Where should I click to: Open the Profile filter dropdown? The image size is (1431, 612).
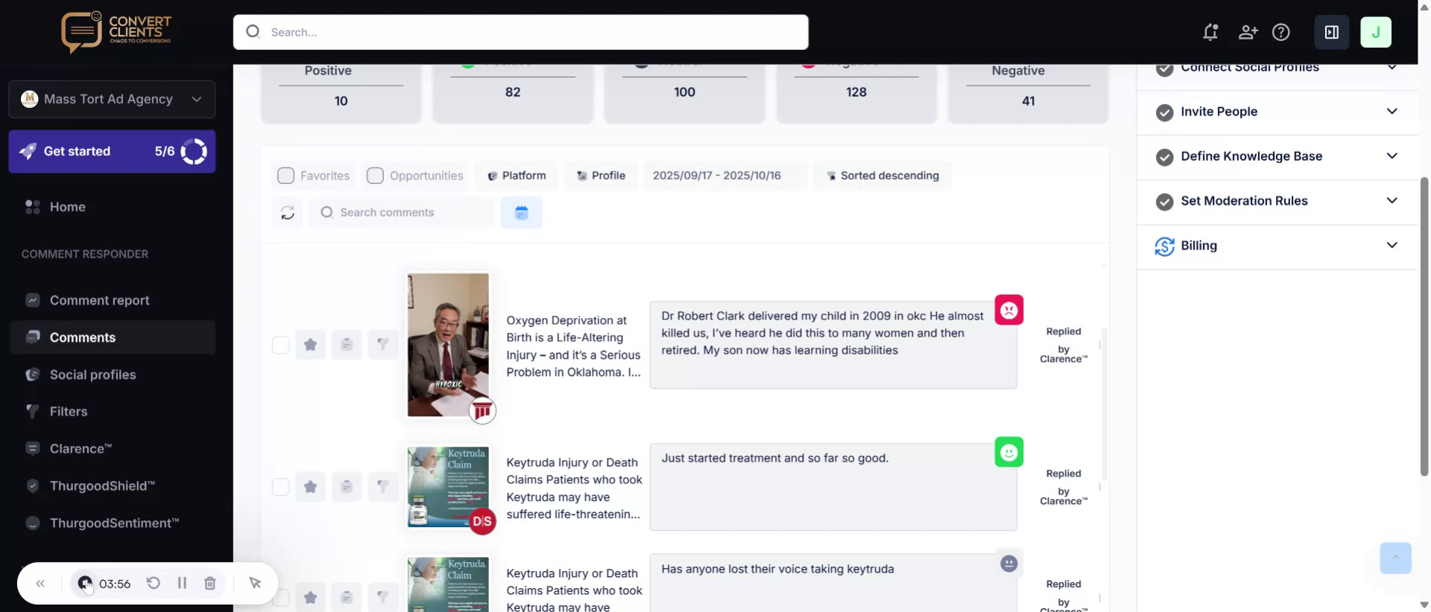point(601,176)
